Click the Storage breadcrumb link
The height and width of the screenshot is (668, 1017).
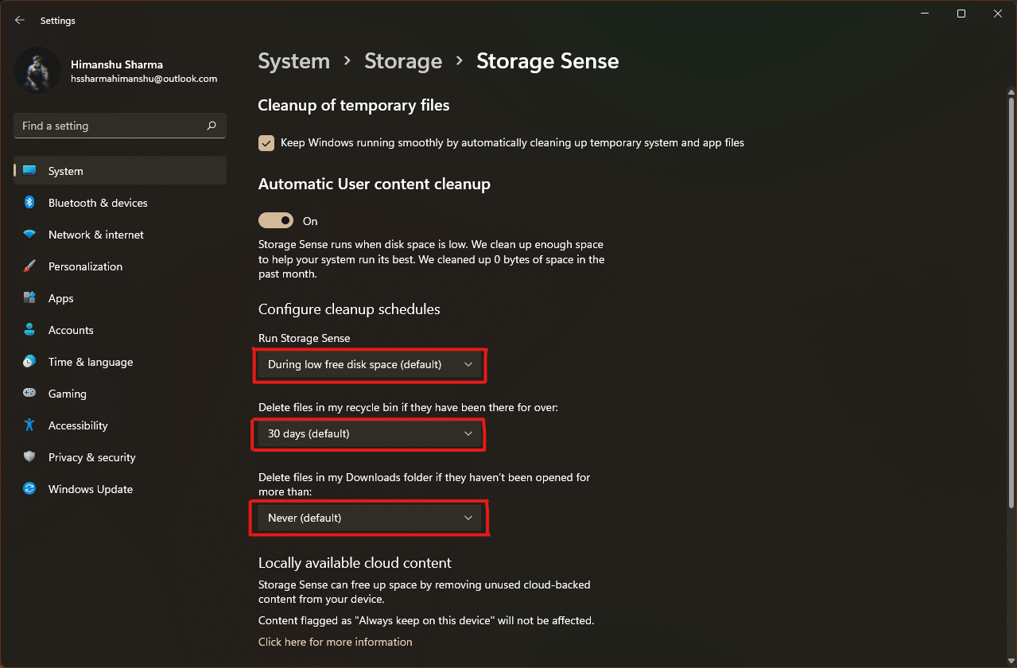coord(403,61)
